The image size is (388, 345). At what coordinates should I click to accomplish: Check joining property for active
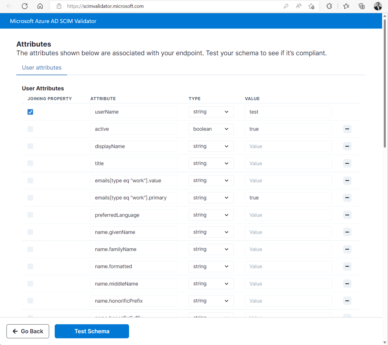(x=30, y=129)
